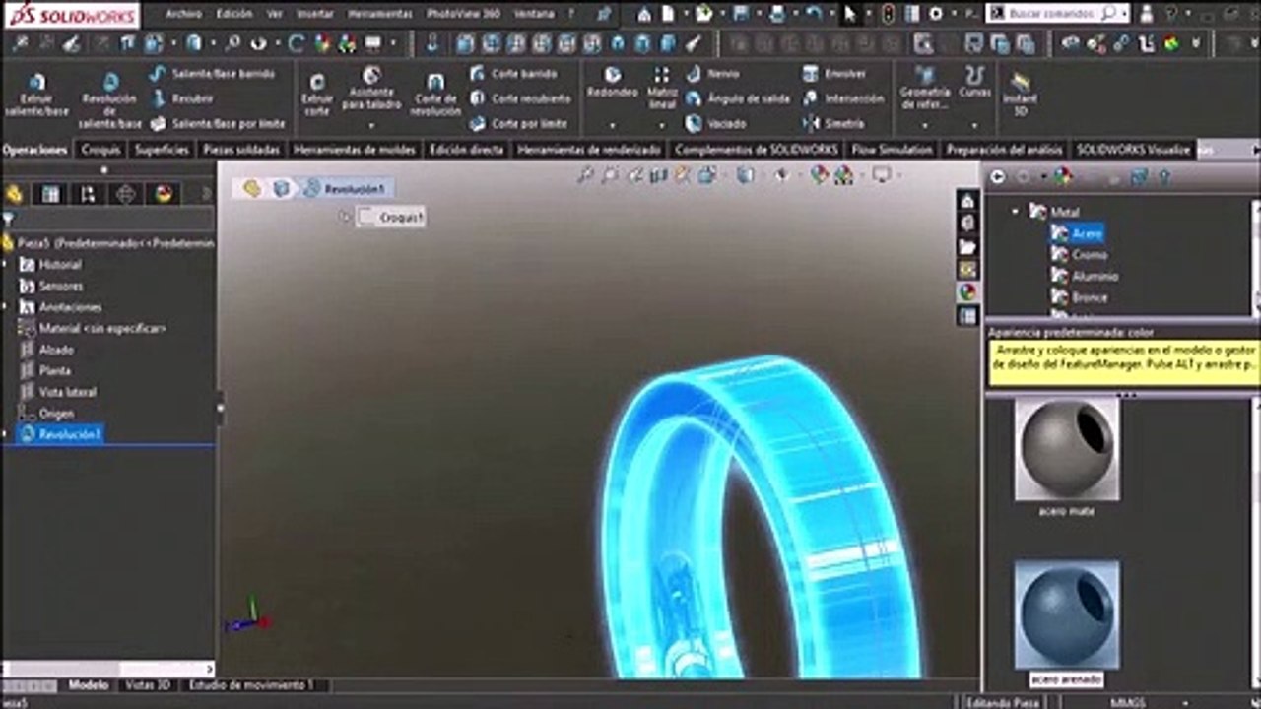Open the Matriz lineal dropdown arrow
The height and width of the screenshot is (709, 1261).
click(662, 125)
